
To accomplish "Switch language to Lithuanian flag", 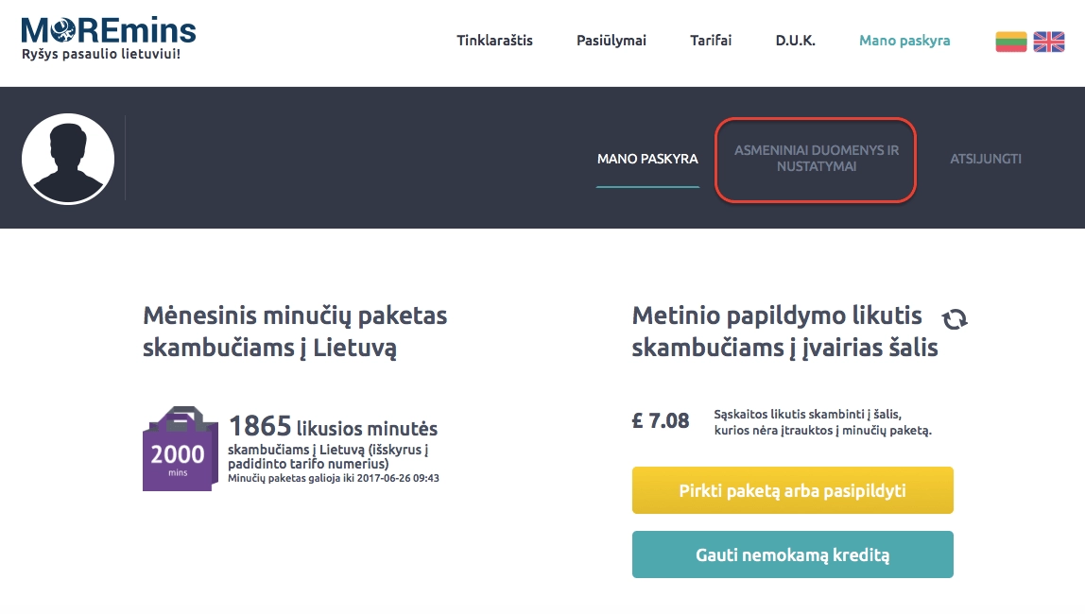I will (1010, 42).
